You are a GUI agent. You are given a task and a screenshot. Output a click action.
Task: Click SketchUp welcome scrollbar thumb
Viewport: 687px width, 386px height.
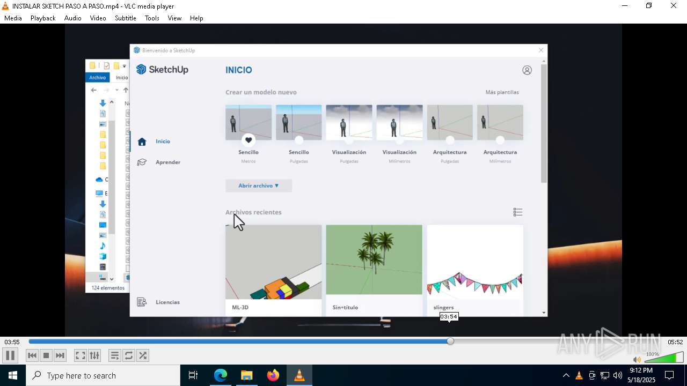coord(544,123)
